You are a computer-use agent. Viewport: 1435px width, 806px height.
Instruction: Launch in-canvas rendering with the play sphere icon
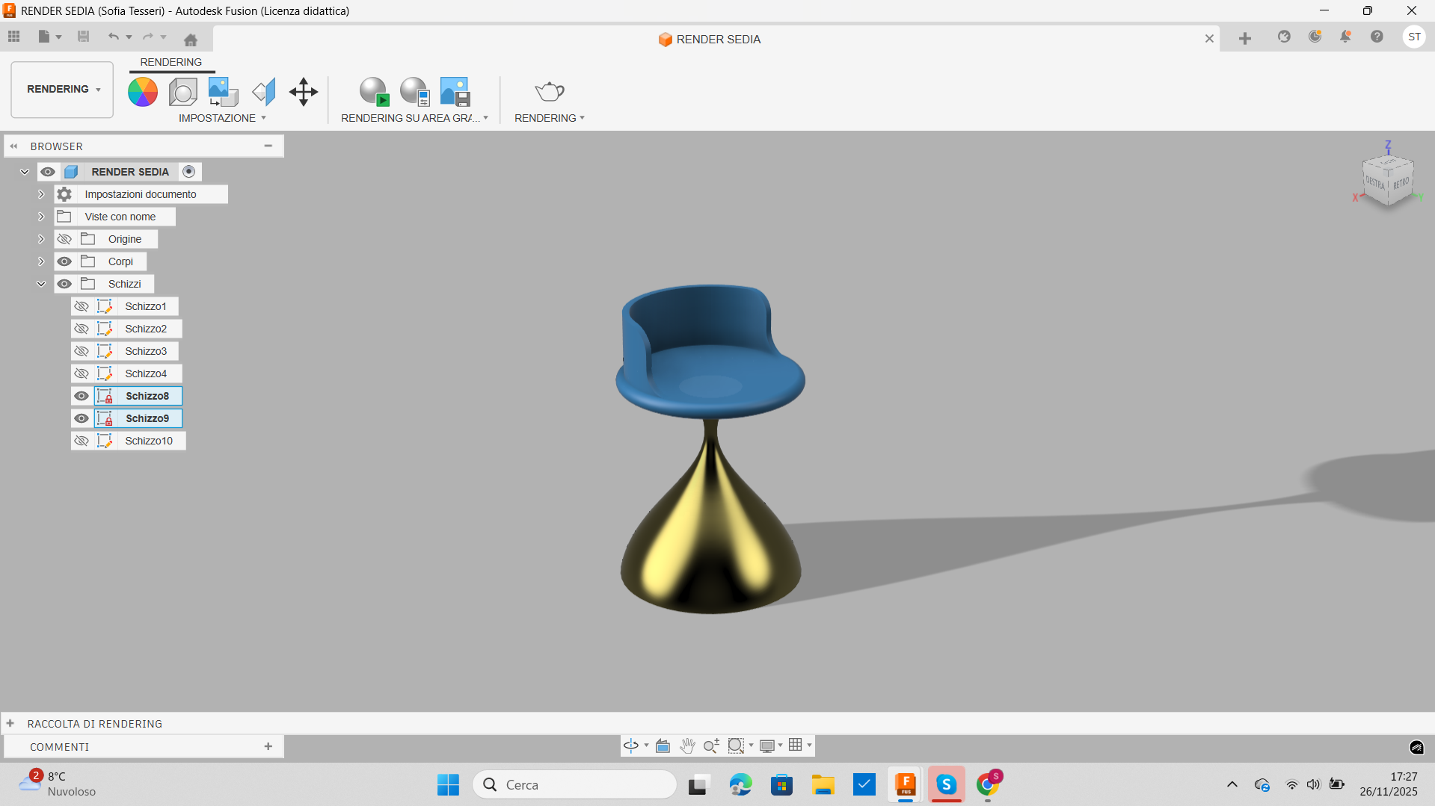[374, 91]
